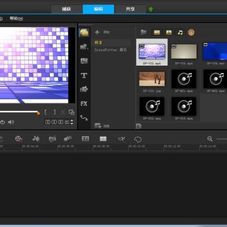
Task: Switch to the 编辑 edit tab
Action: point(98,9)
